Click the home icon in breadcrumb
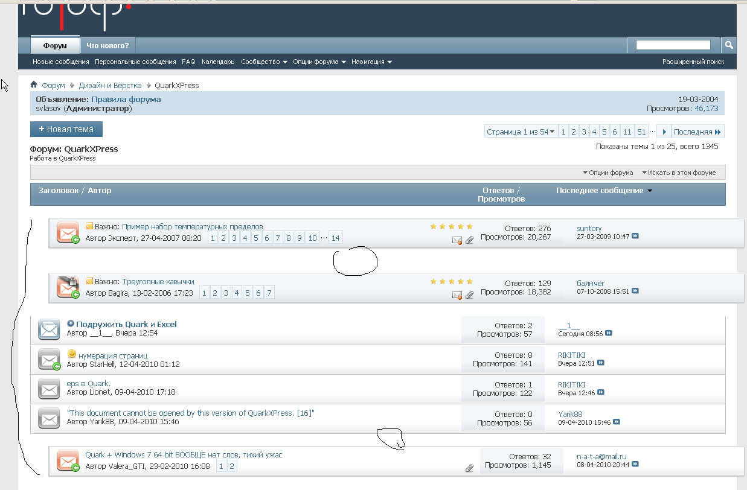Screen dimensions: 747x490 click(34, 85)
